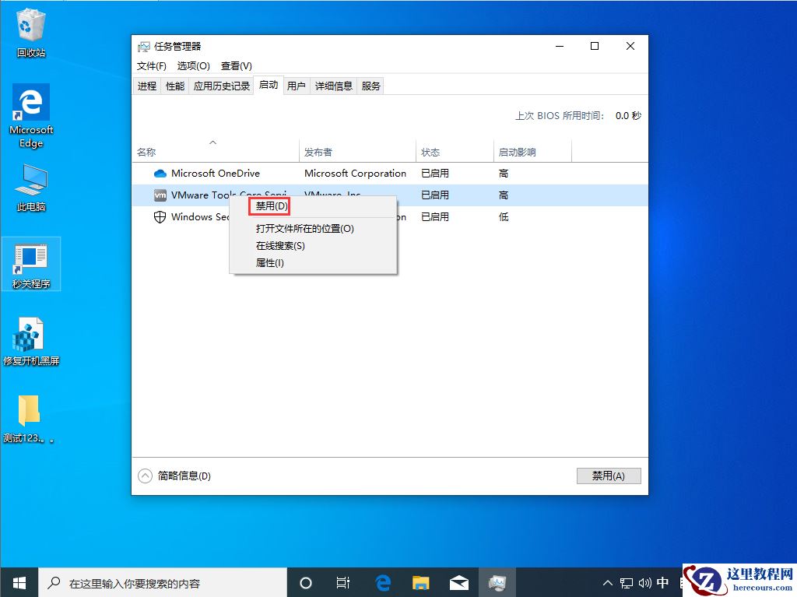This screenshot has height=597, width=797.
Task: Click the Windows Security shield icon
Action: tap(160, 217)
